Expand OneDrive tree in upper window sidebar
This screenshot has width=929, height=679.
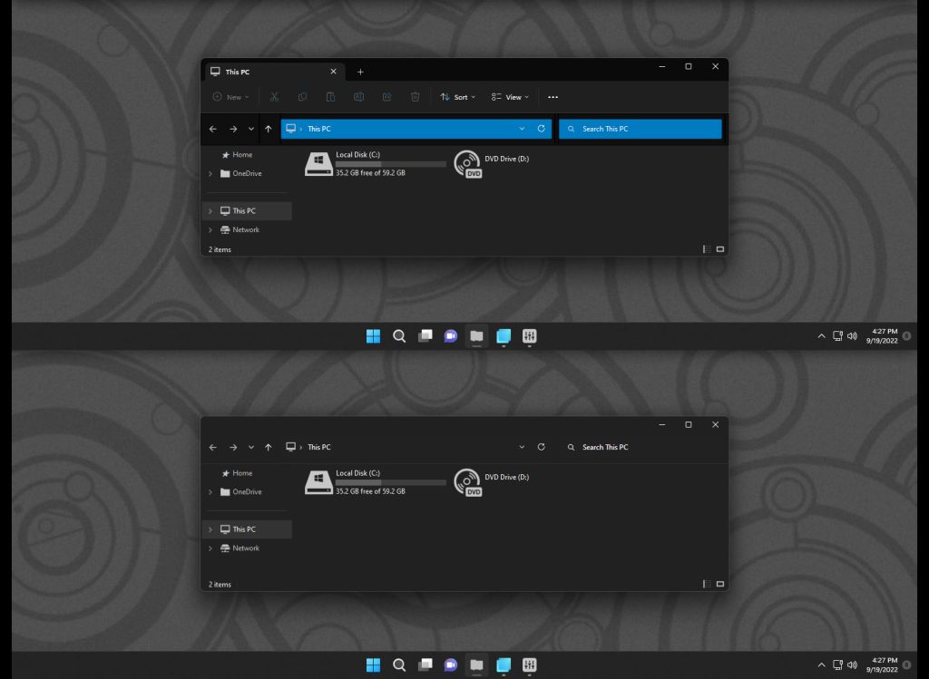pyautogui.click(x=210, y=173)
